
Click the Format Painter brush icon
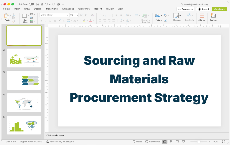tap(14, 21)
